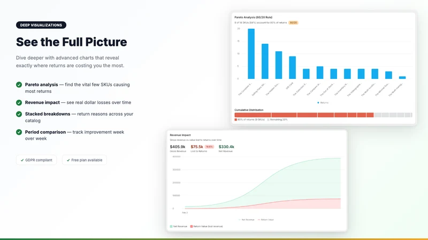428x240 pixels.
Task: Click the tallest bar, 'The Complete S...'
Action: (251, 54)
